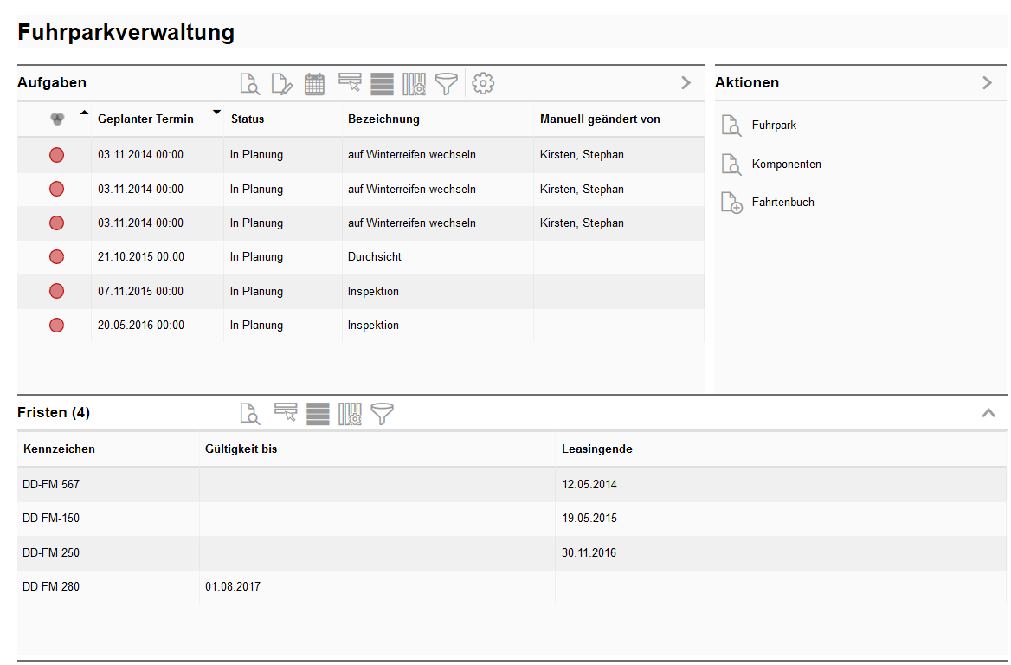
Task: Click the edit document pencil icon in Aufgaben
Action: click(282, 84)
